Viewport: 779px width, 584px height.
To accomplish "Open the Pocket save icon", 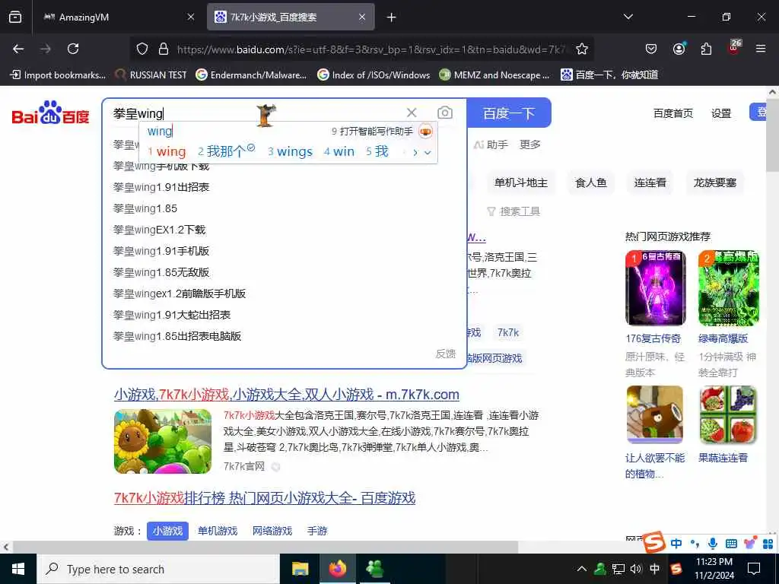I will click(651, 49).
